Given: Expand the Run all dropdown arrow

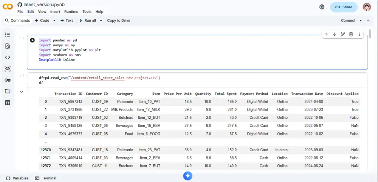Looking at the screenshot, I should 101,21.
